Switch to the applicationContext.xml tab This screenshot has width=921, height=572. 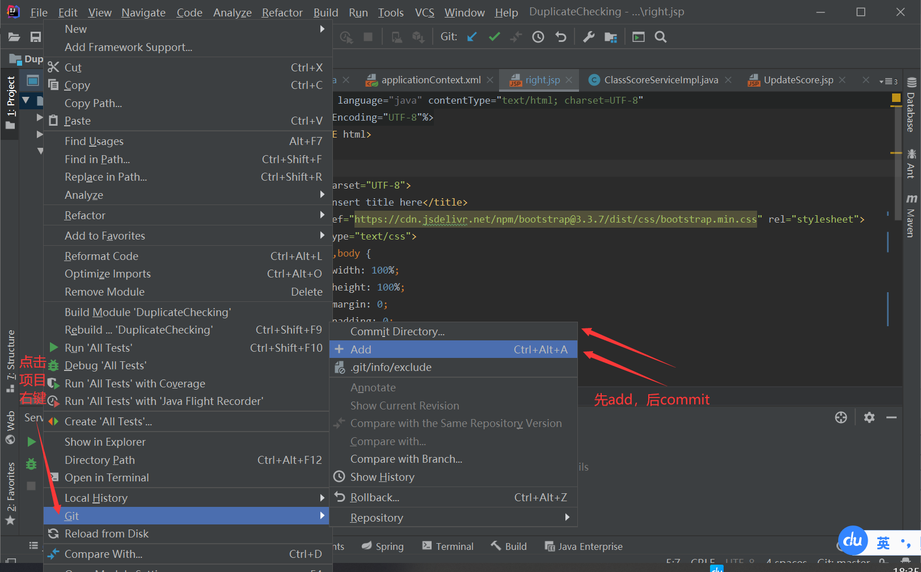(430, 80)
